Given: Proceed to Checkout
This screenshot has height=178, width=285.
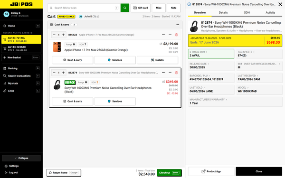Looking at the screenshot, I should point(169,173).
